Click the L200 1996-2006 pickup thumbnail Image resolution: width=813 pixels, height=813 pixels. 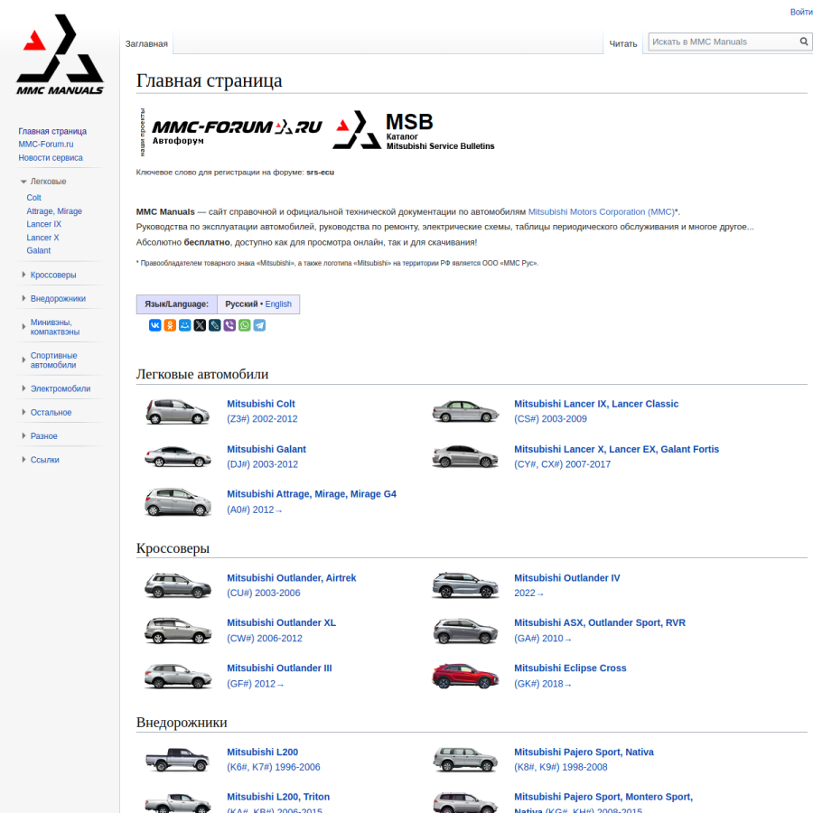coord(178,759)
